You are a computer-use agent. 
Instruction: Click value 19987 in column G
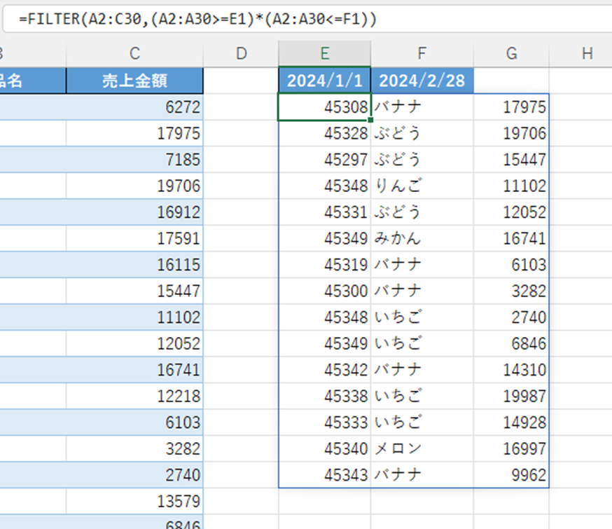pos(511,397)
